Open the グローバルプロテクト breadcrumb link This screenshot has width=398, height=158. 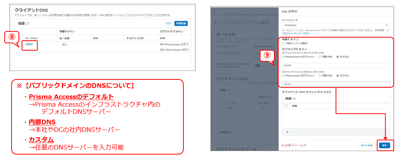[x=224, y=15]
